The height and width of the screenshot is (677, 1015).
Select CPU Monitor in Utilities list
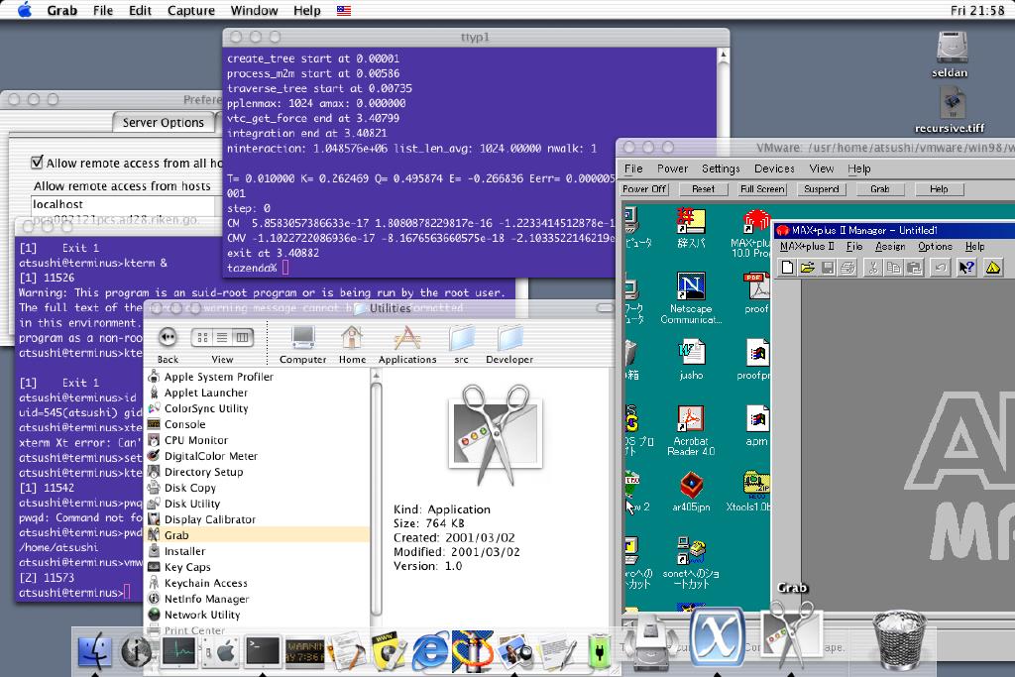[x=259, y=440]
